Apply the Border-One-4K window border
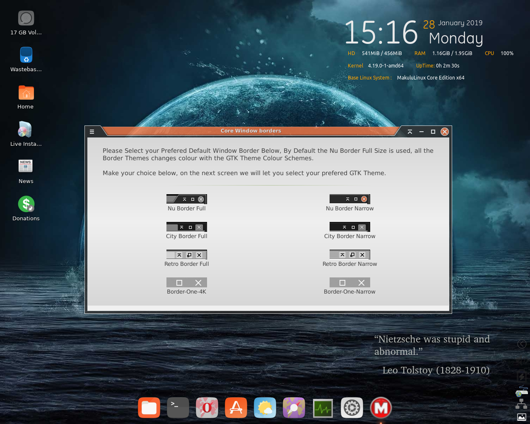Image resolution: width=530 pixels, height=424 pixels. 186,286
